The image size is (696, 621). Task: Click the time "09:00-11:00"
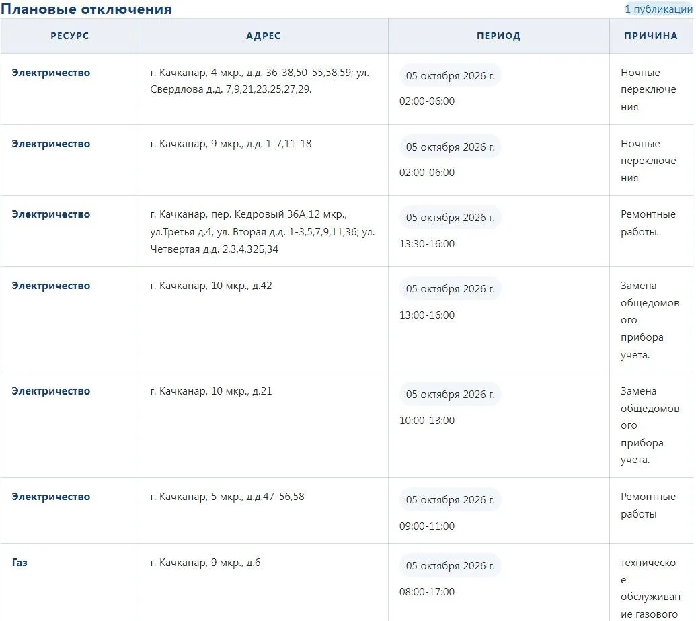427,526
